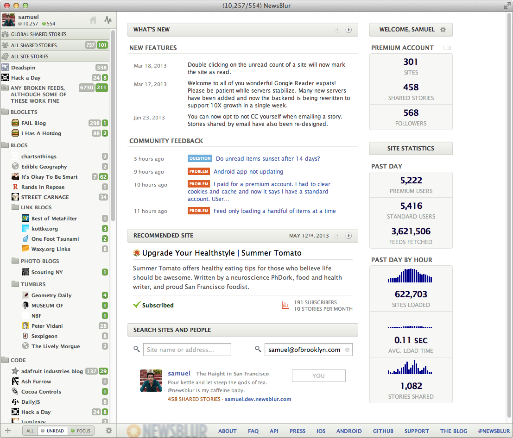The height and width of the screenshot is (438, 513).
Task: Add a new site with plus icon
Action: tap(8, 431)
